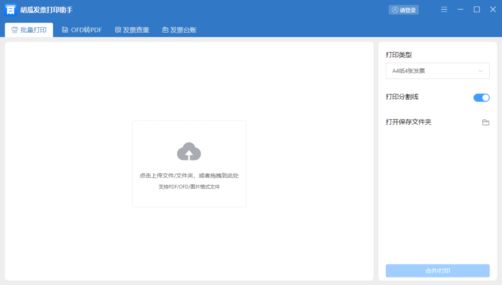Click the 胡瓜发票打印助手 title text
The image size is (502, 285).
click(46, 10)
